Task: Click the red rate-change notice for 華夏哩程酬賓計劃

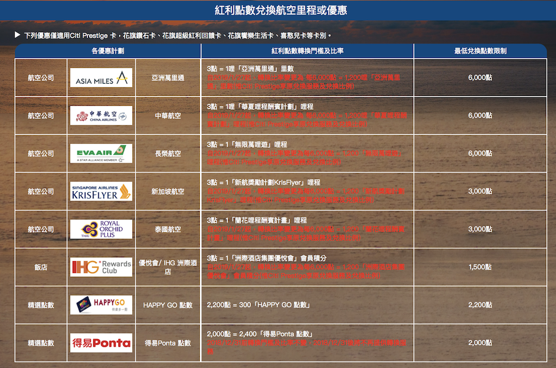Action: [307, 120]
